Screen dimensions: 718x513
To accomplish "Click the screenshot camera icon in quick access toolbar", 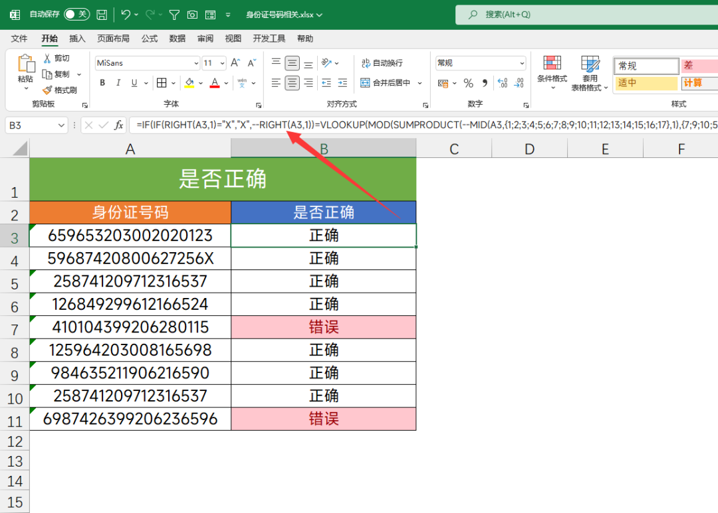I will pos(193,14).
